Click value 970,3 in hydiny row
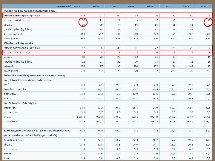The image size is (215, 161). click(x=99, y=117)
